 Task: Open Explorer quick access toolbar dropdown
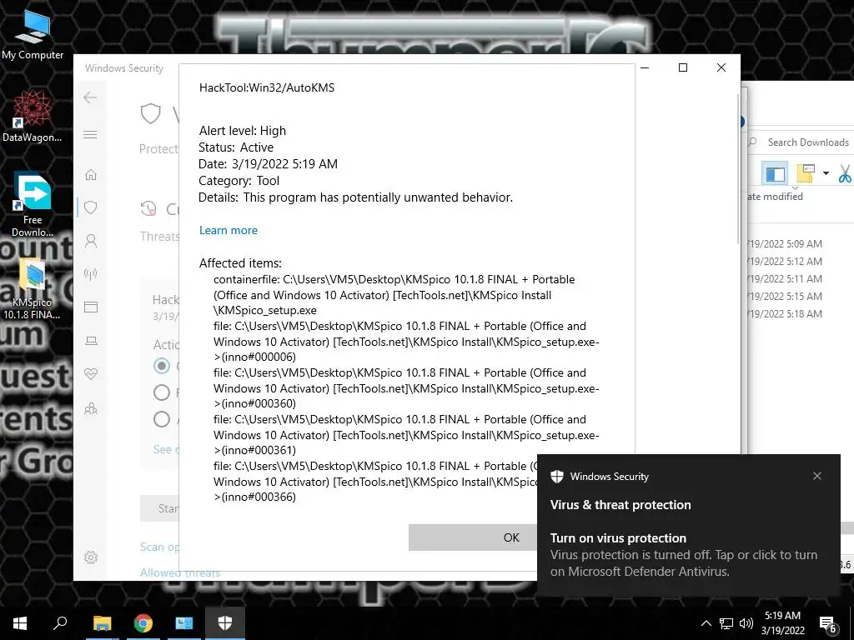pyautogui.click(x=826, y=173)
